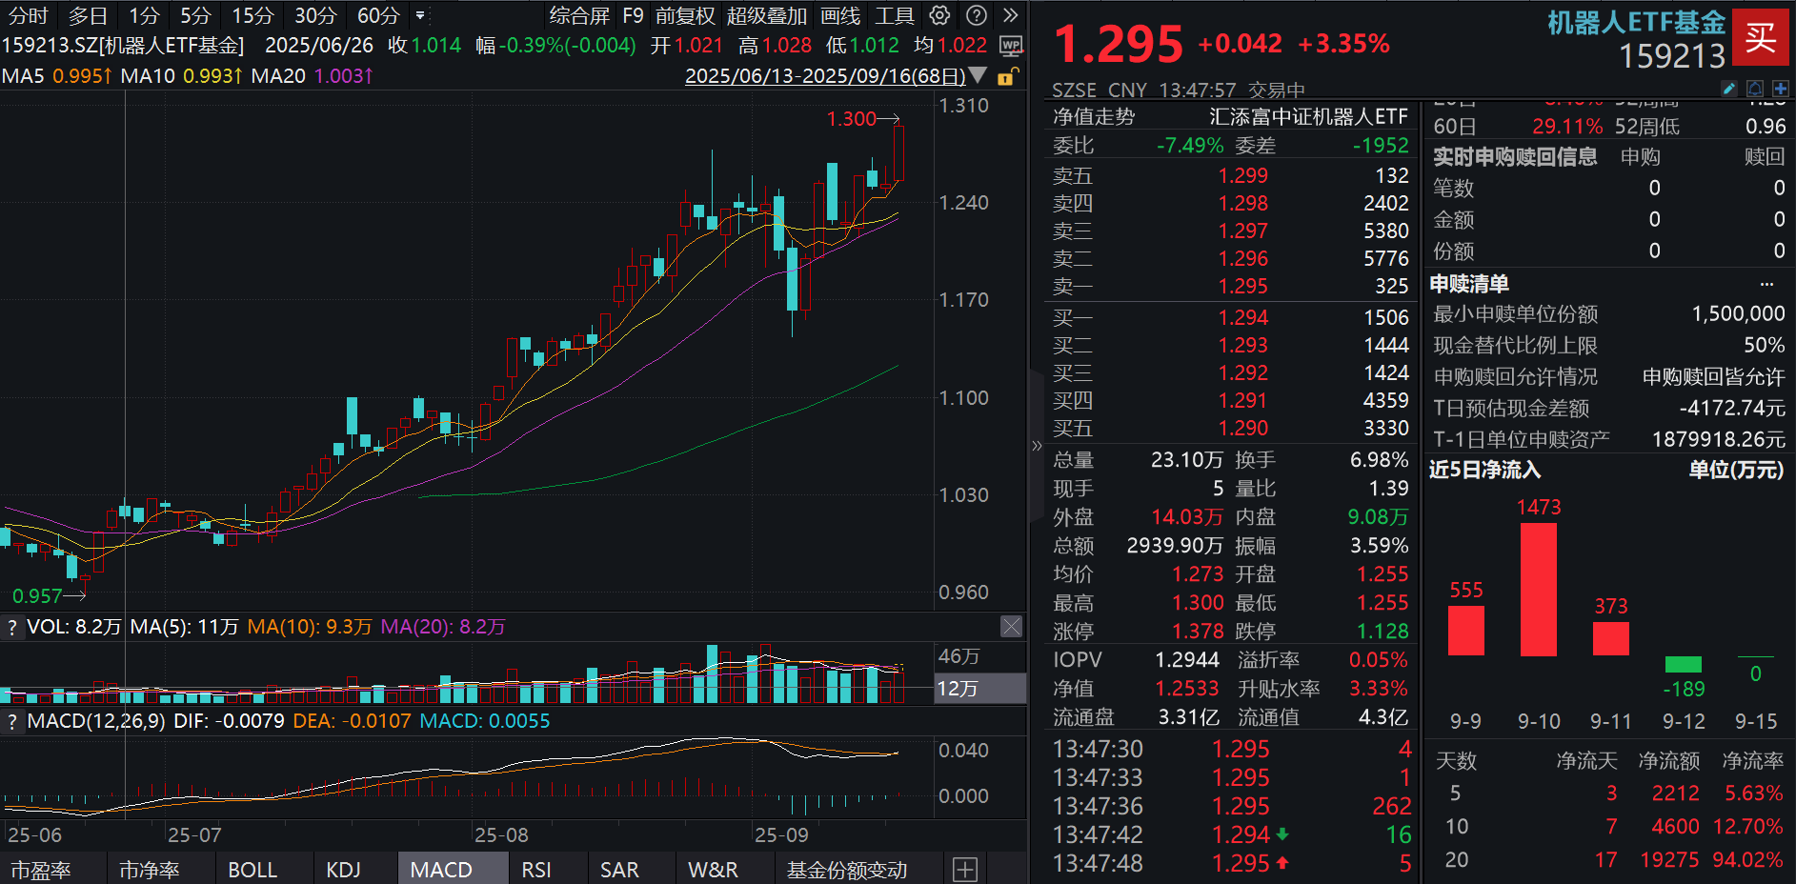
Task: Click the 9-10 net inflow red bar
Action: coord(1538,590)
